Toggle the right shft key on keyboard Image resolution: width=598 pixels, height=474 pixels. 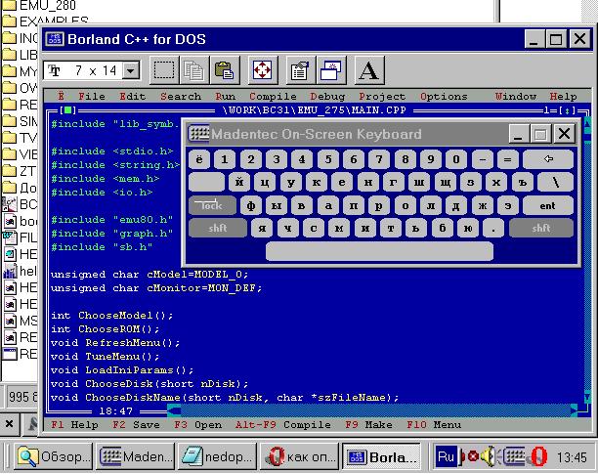pos(541,228)
